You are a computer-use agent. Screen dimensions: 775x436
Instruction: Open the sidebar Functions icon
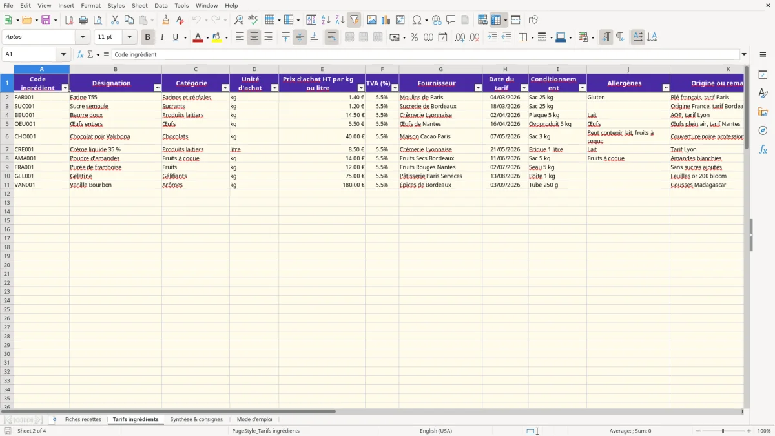(763, 150)
